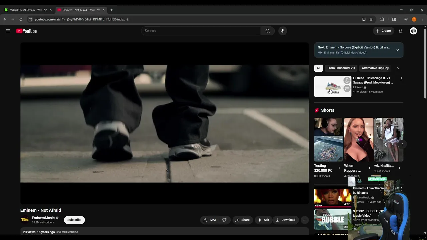Open the Testing $20,000 PC short thumbnail

(x=328, y=140)
